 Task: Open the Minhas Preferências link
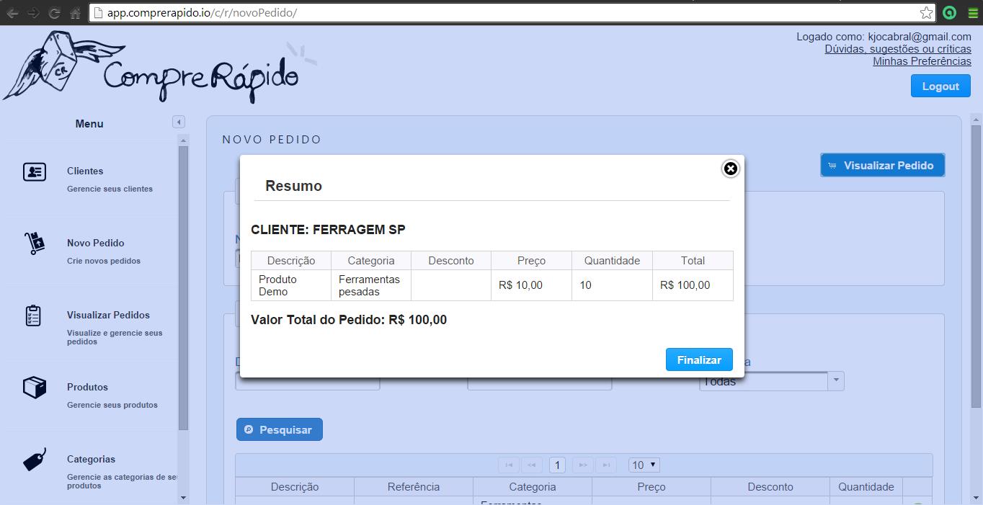click(x=922, y=61)
